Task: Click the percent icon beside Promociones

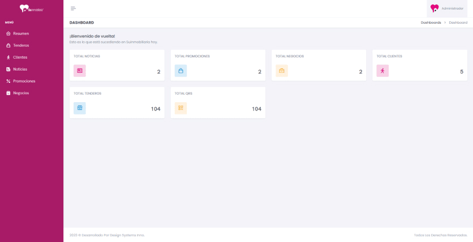Action: pos(8,81)
